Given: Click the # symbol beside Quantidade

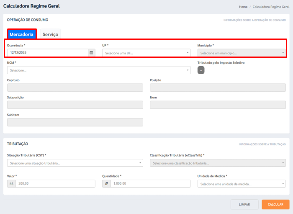Looking at the screenshot, I should (106, 183).
